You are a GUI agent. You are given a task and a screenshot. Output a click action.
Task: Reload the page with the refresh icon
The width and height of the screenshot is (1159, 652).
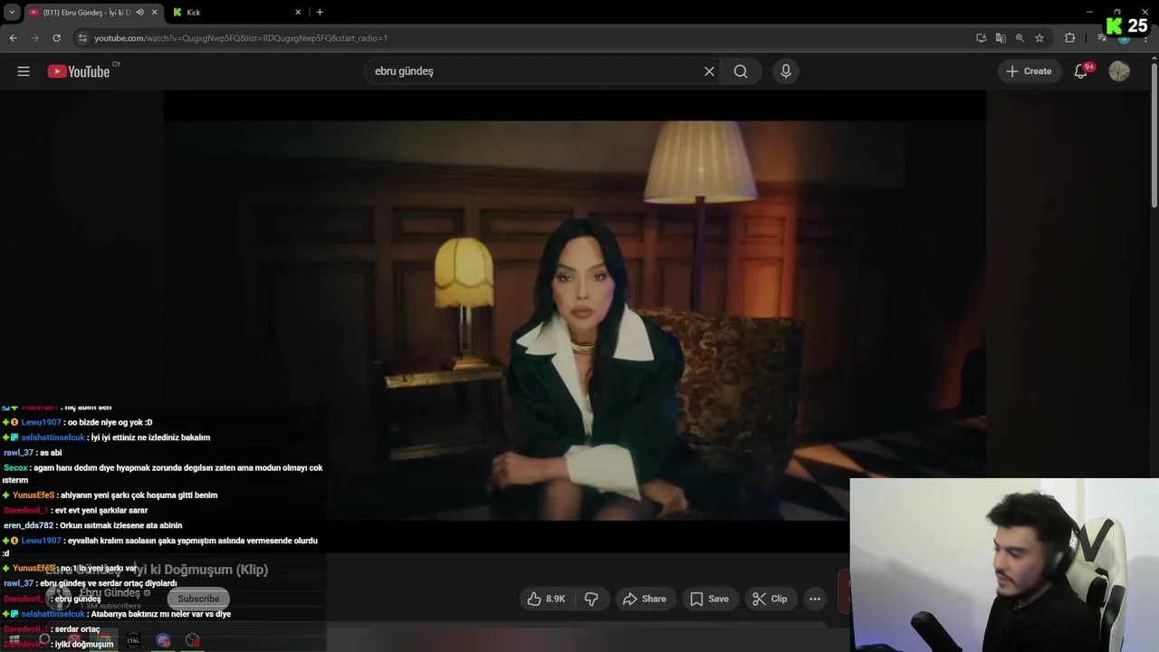(56, 38)
